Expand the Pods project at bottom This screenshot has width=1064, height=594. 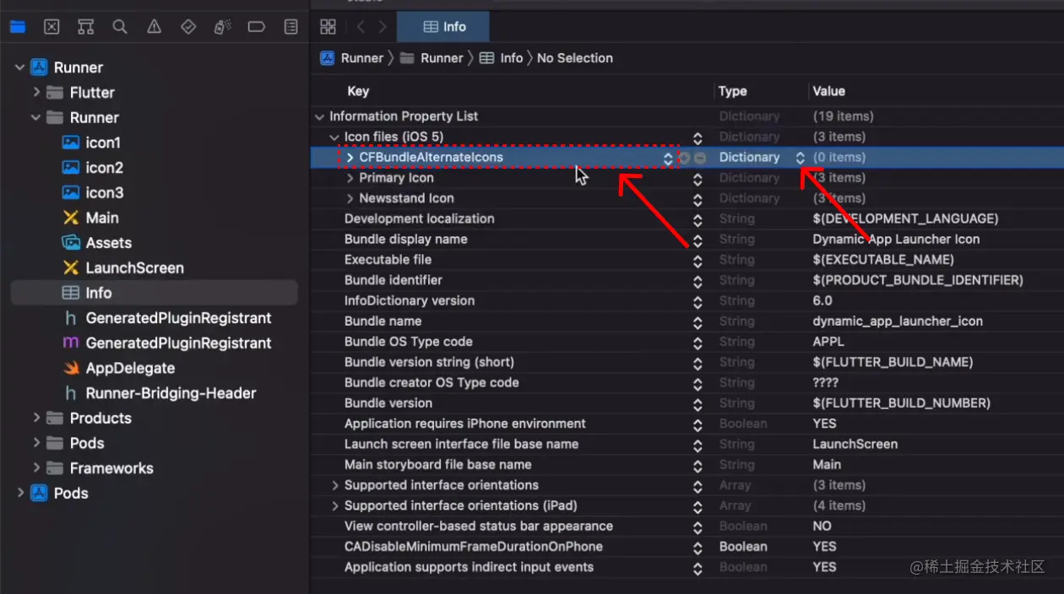[x=19, y=493]
